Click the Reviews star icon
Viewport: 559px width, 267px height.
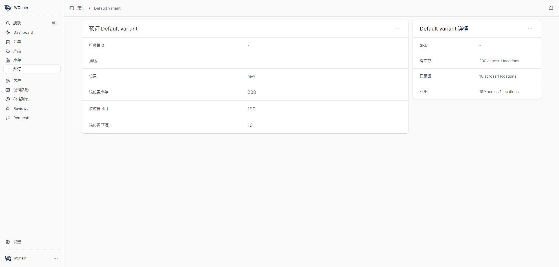8,109
